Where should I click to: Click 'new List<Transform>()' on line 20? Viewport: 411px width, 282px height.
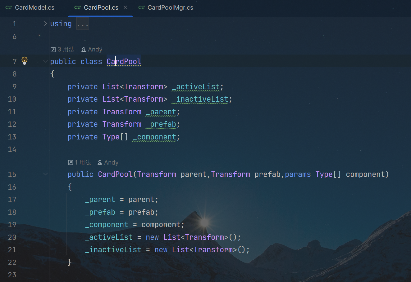[191, 237]
